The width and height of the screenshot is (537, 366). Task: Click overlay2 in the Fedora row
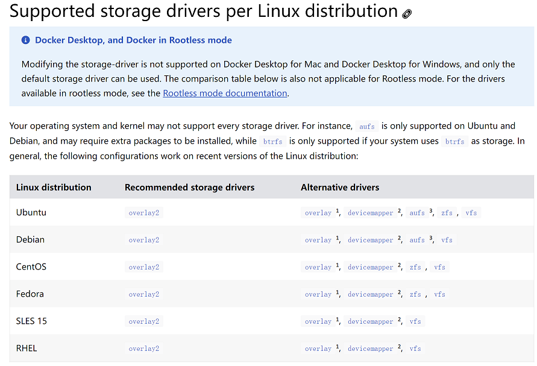tap(143, 294)
